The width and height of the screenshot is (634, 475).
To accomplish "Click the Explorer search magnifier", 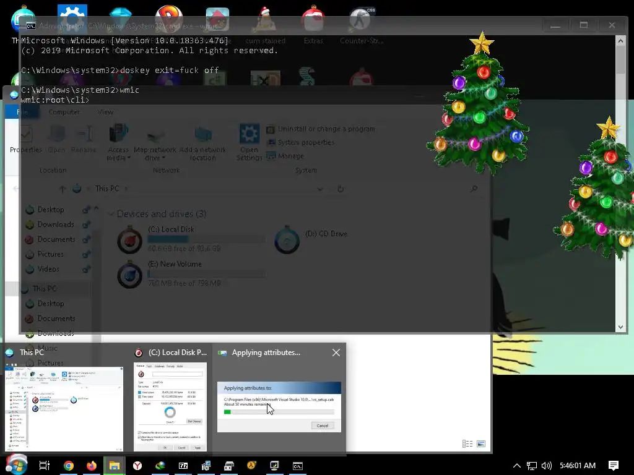I will tap(474, 189).
